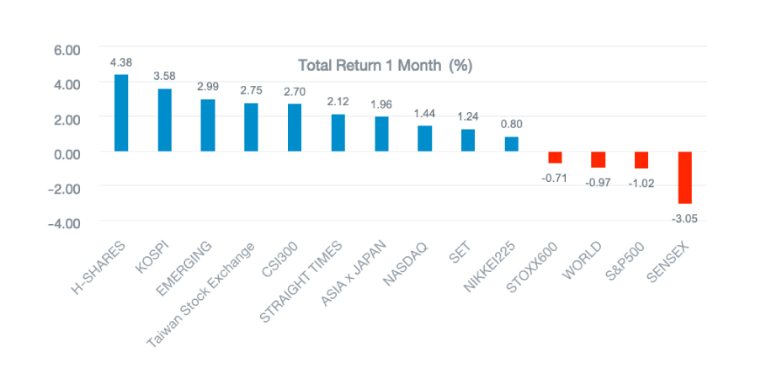Click the ASIA x JAPAN bar
The image size is (761, 374).
pos(381,134)
